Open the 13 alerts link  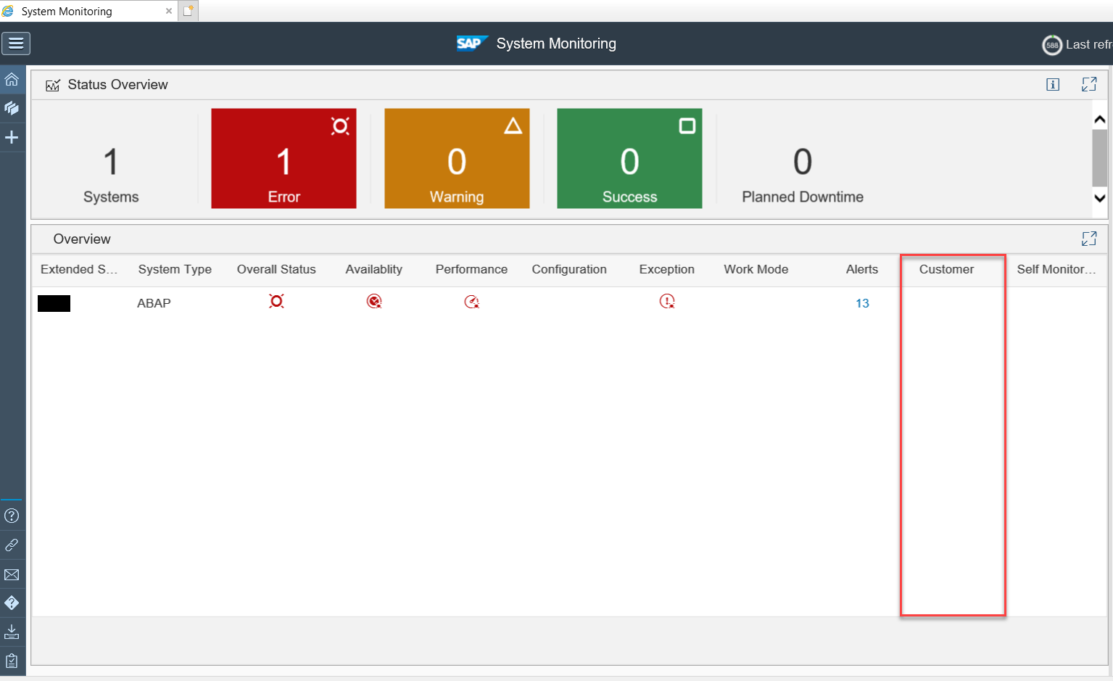tap(862, 303)
